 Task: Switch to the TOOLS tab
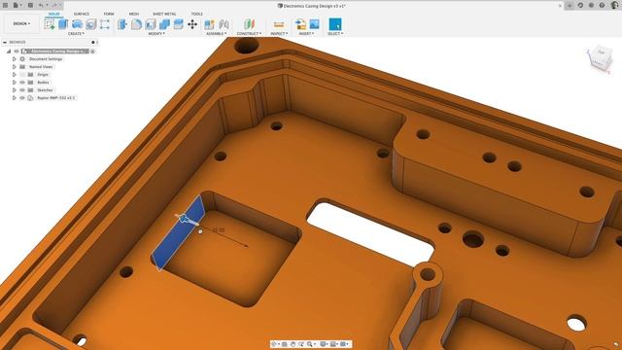[x=196, y=14]
